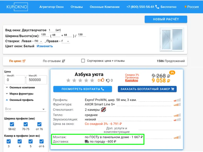This screenshot has width=203, height=152.
Task: Click 'по городу - 600 ₽' delivery text
Action: click(x=103, y=142)
